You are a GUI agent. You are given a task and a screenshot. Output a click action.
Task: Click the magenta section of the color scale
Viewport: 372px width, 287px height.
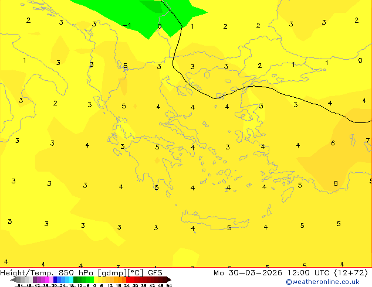tap(43, 280)
